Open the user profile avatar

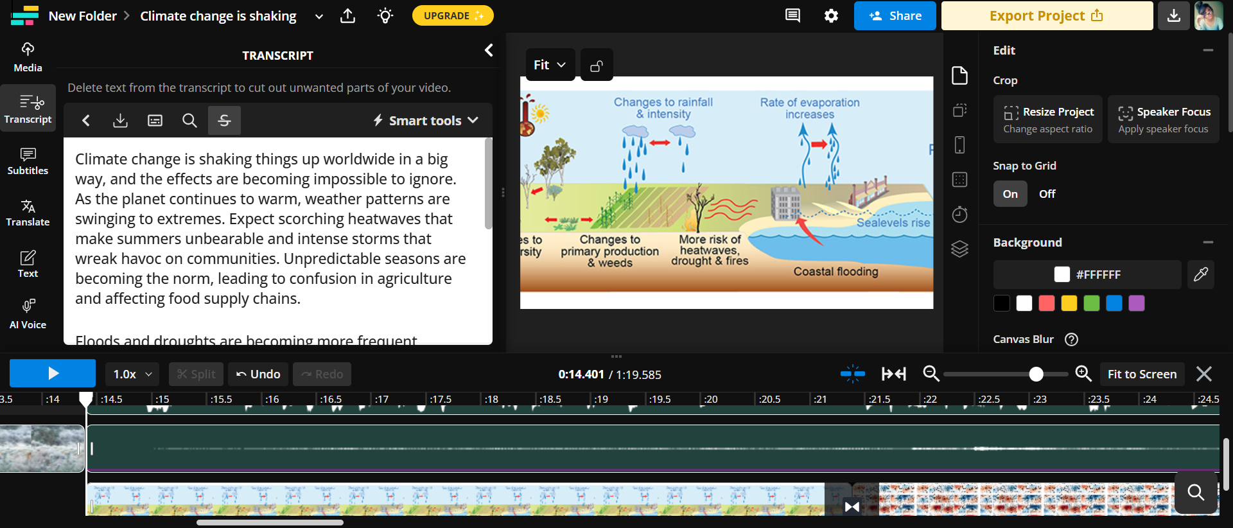1209,15
